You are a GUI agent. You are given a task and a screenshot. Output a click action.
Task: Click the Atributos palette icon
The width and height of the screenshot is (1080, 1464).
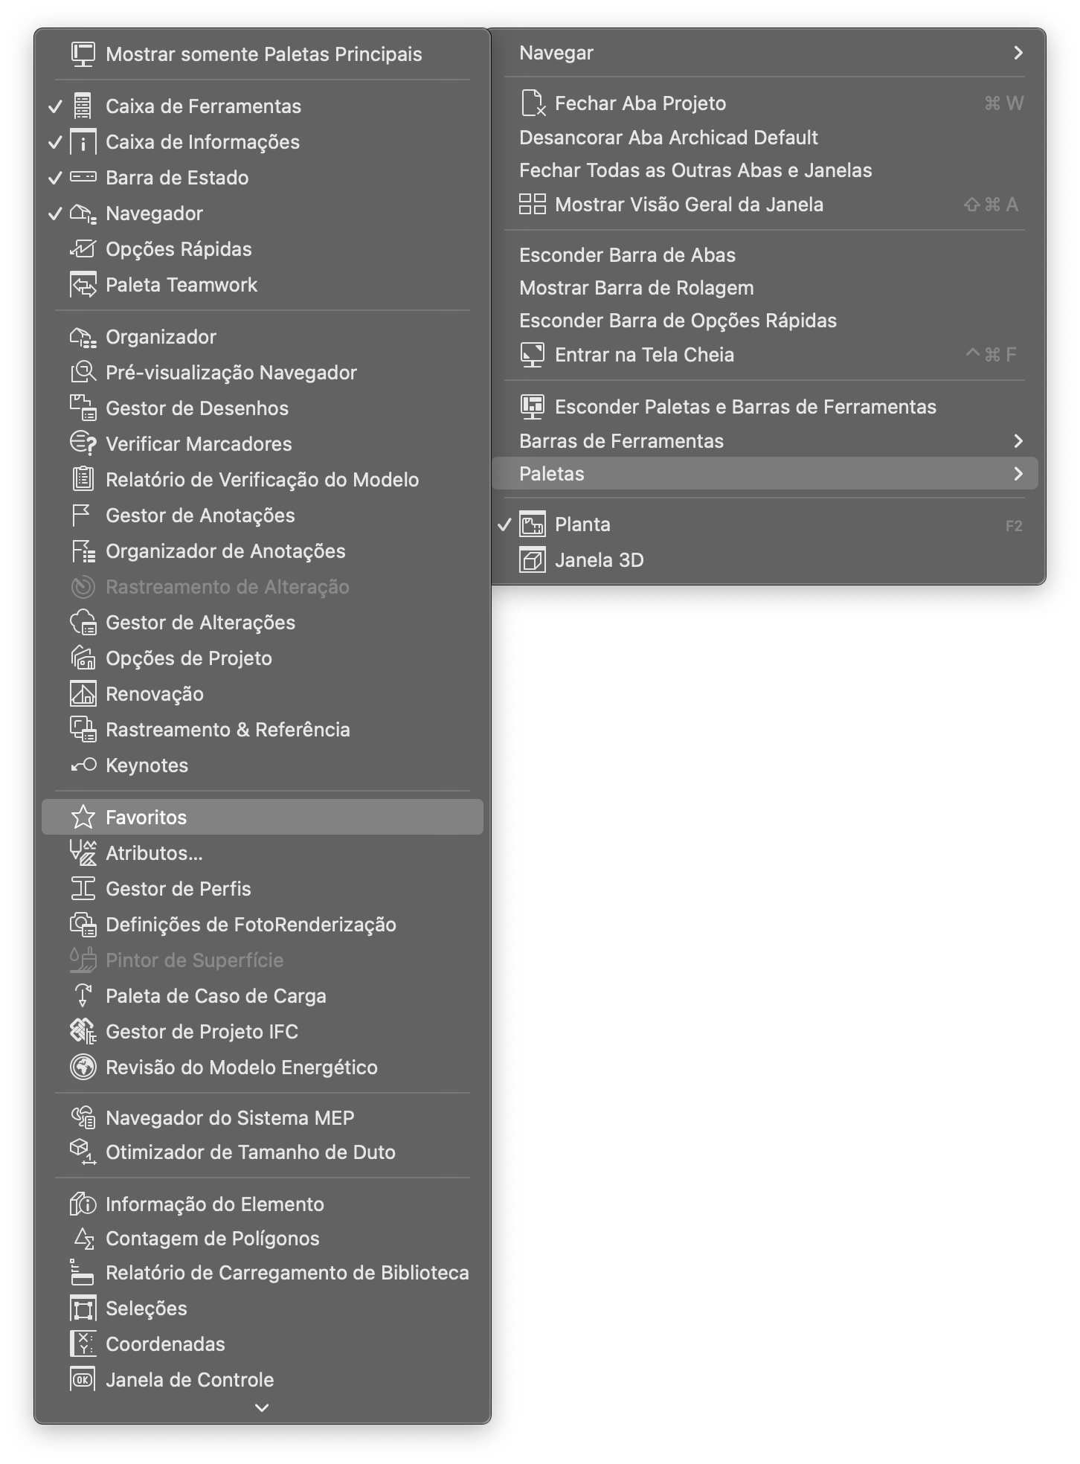click(x=83, y=853)
